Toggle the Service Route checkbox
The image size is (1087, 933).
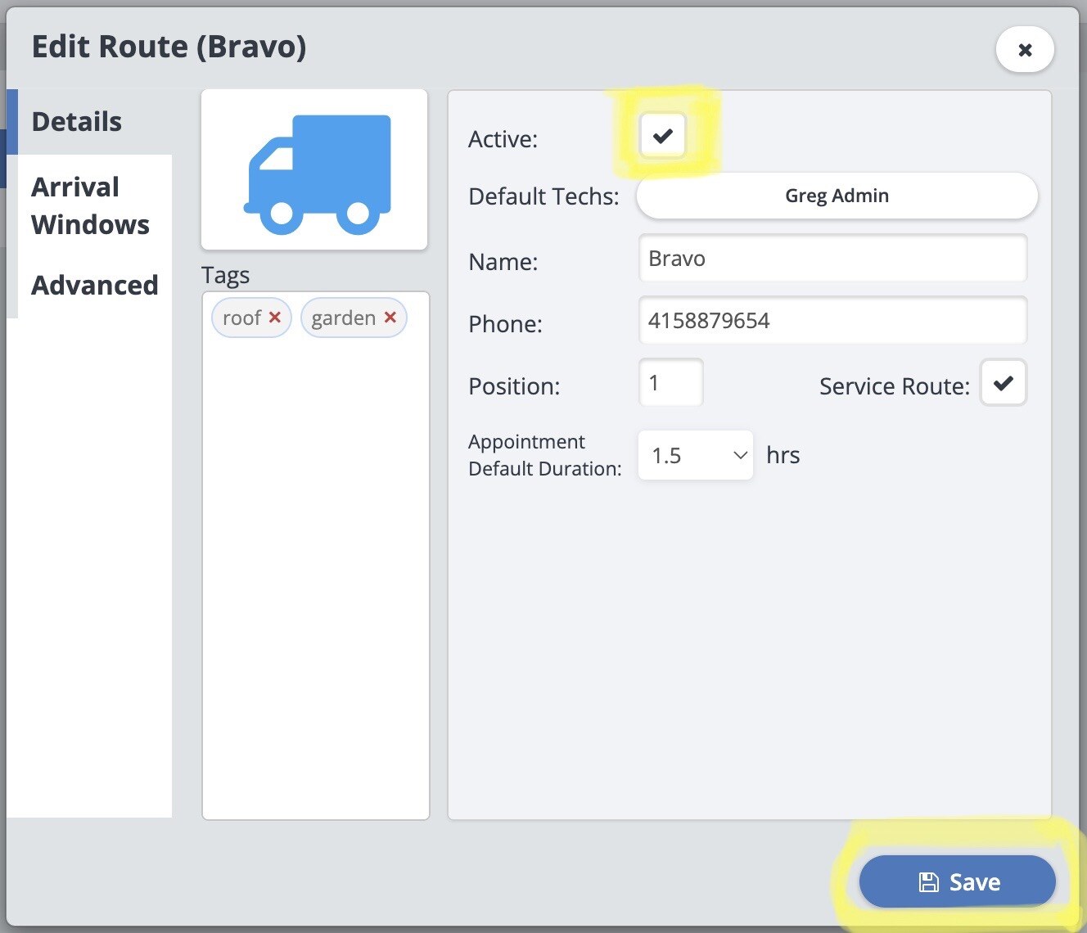(1003, 383)
